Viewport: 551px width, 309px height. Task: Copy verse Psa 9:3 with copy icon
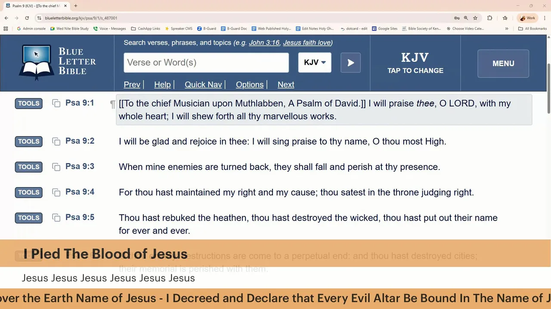coord(56,167)
